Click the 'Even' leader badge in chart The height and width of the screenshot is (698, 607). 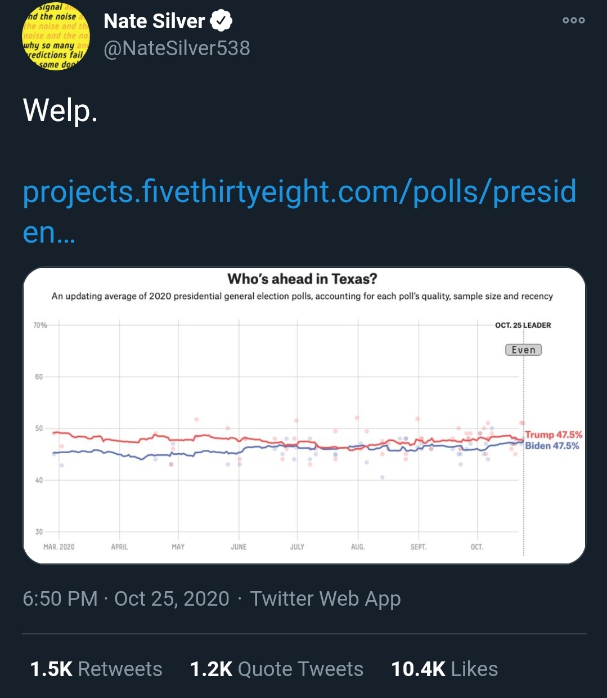(523, 350)
